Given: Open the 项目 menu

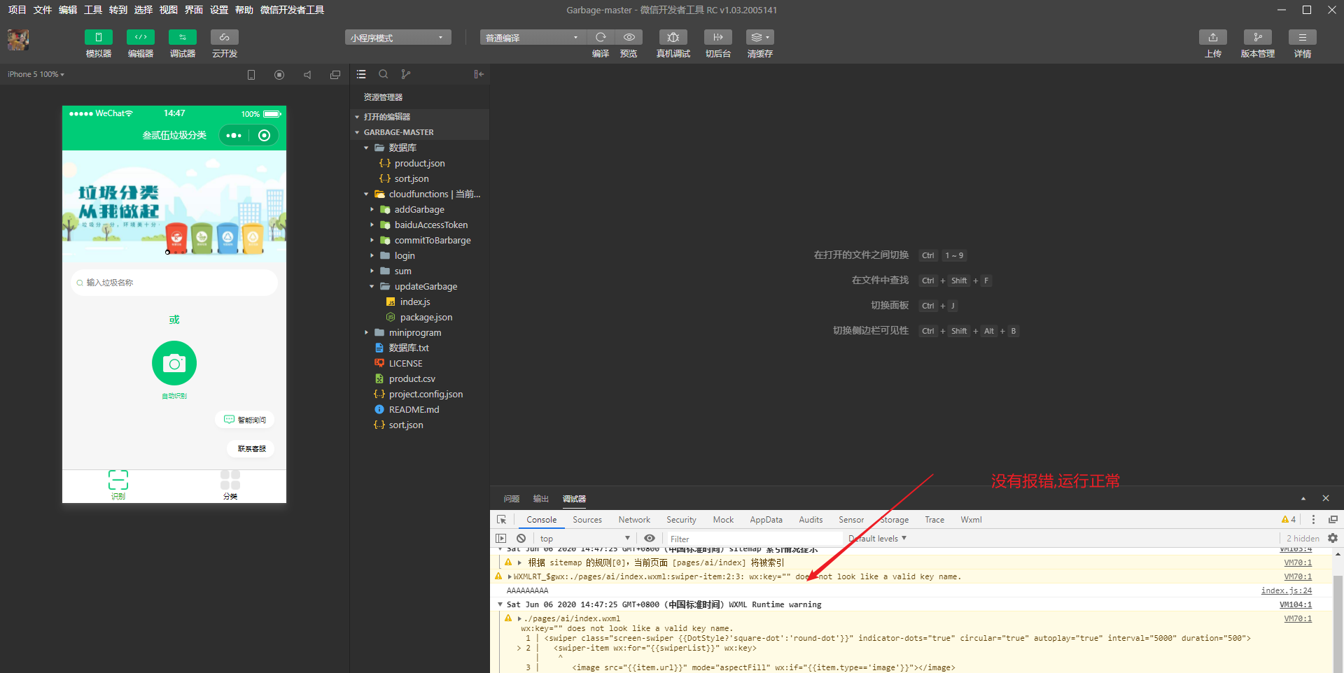Looking at the screenshot, I should [17, 10].
